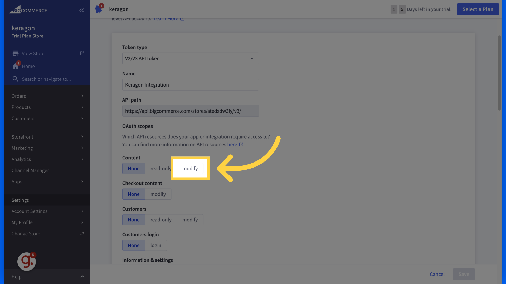Collapse the sidebar with the double-chevron icon
506x284 pixels.
click(x=81, y=10)
